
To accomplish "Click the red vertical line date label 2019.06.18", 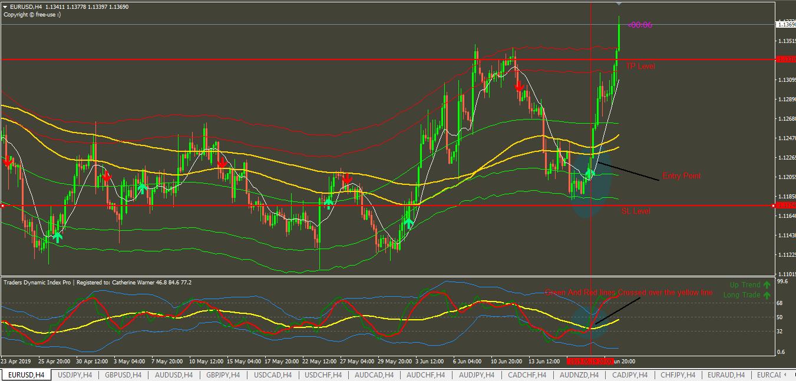I will 590,361.
